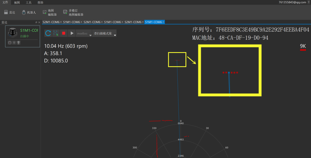Open the 扫描模式 scan mode dropdown
Screen dimensions: 311x158
click(x=104, y=33)
